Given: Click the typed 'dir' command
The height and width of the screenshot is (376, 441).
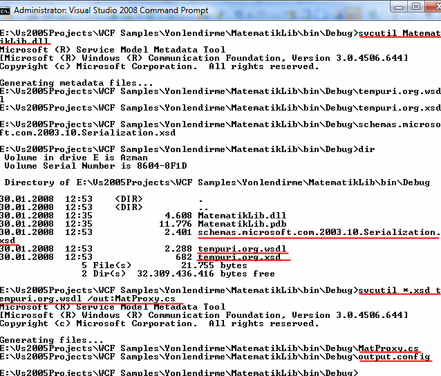Looking at the screenshot, I should (x=366, y=149).
